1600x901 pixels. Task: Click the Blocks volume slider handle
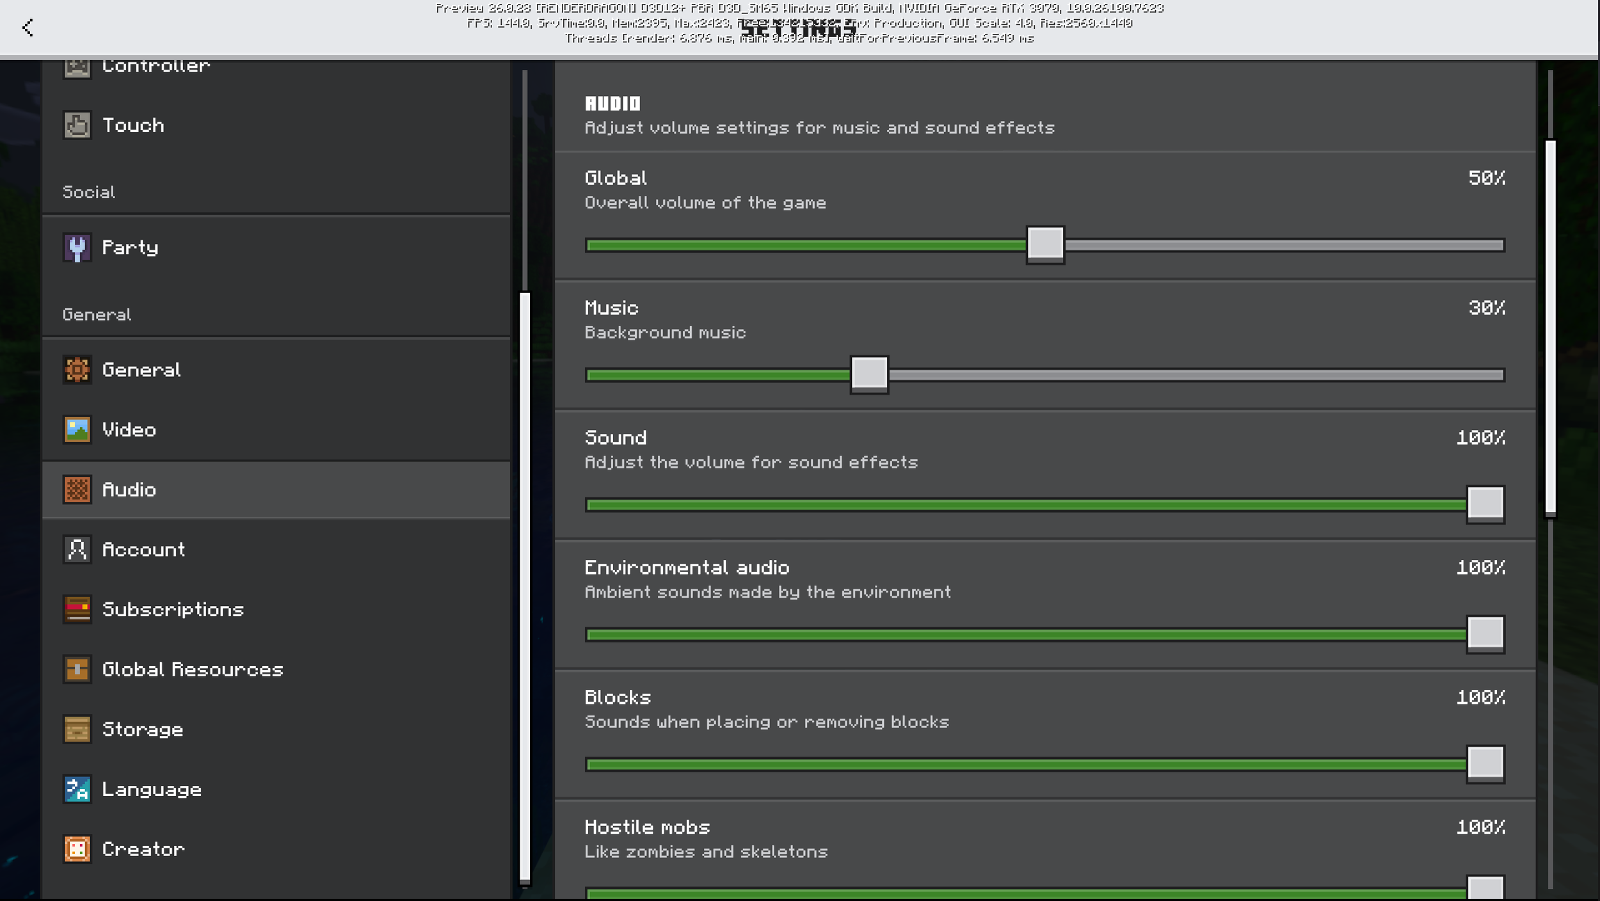pyautogui.click(x=1485, y=763)
